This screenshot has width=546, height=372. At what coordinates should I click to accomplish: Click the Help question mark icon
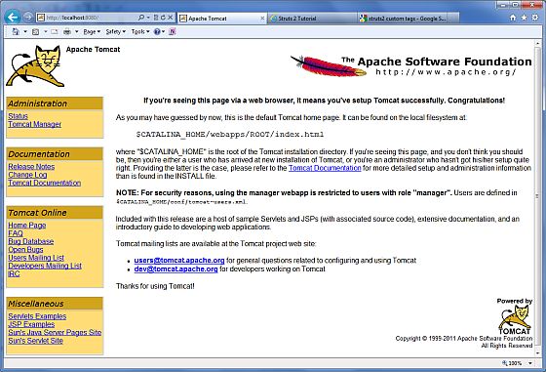click(x=157, y=31)
